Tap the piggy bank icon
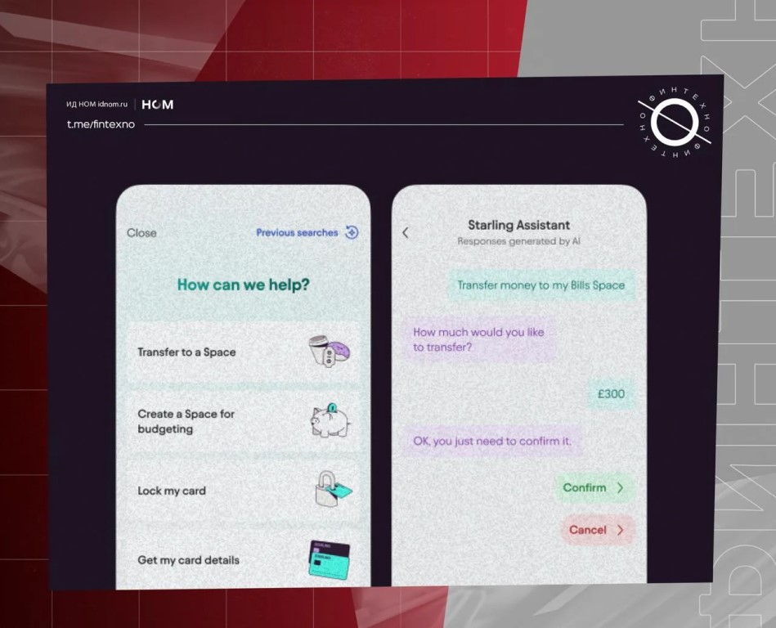The image size is (776, 628). pos(330,421)
